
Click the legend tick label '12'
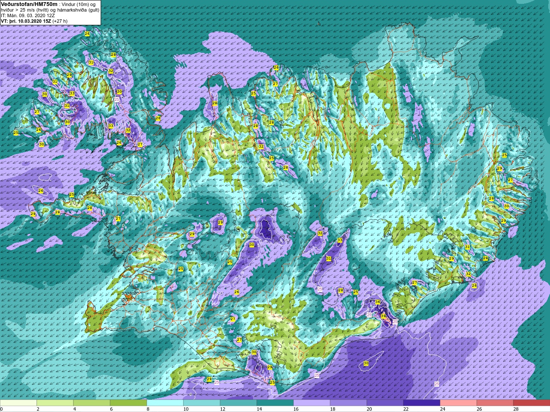pyautogui.click(x=222, y=409)
